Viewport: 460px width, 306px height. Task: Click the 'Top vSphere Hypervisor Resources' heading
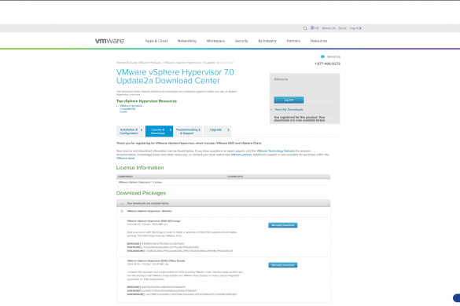(146, 101)
